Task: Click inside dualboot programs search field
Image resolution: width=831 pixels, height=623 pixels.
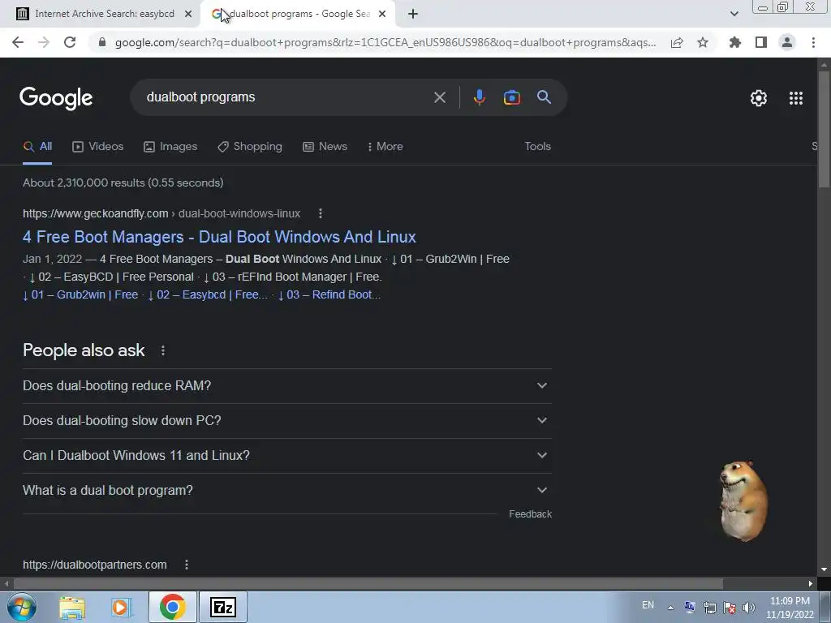Action: pos(286,97)
